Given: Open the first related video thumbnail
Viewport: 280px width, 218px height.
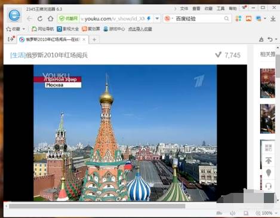Looking at the screenshot, I should 267,83.
